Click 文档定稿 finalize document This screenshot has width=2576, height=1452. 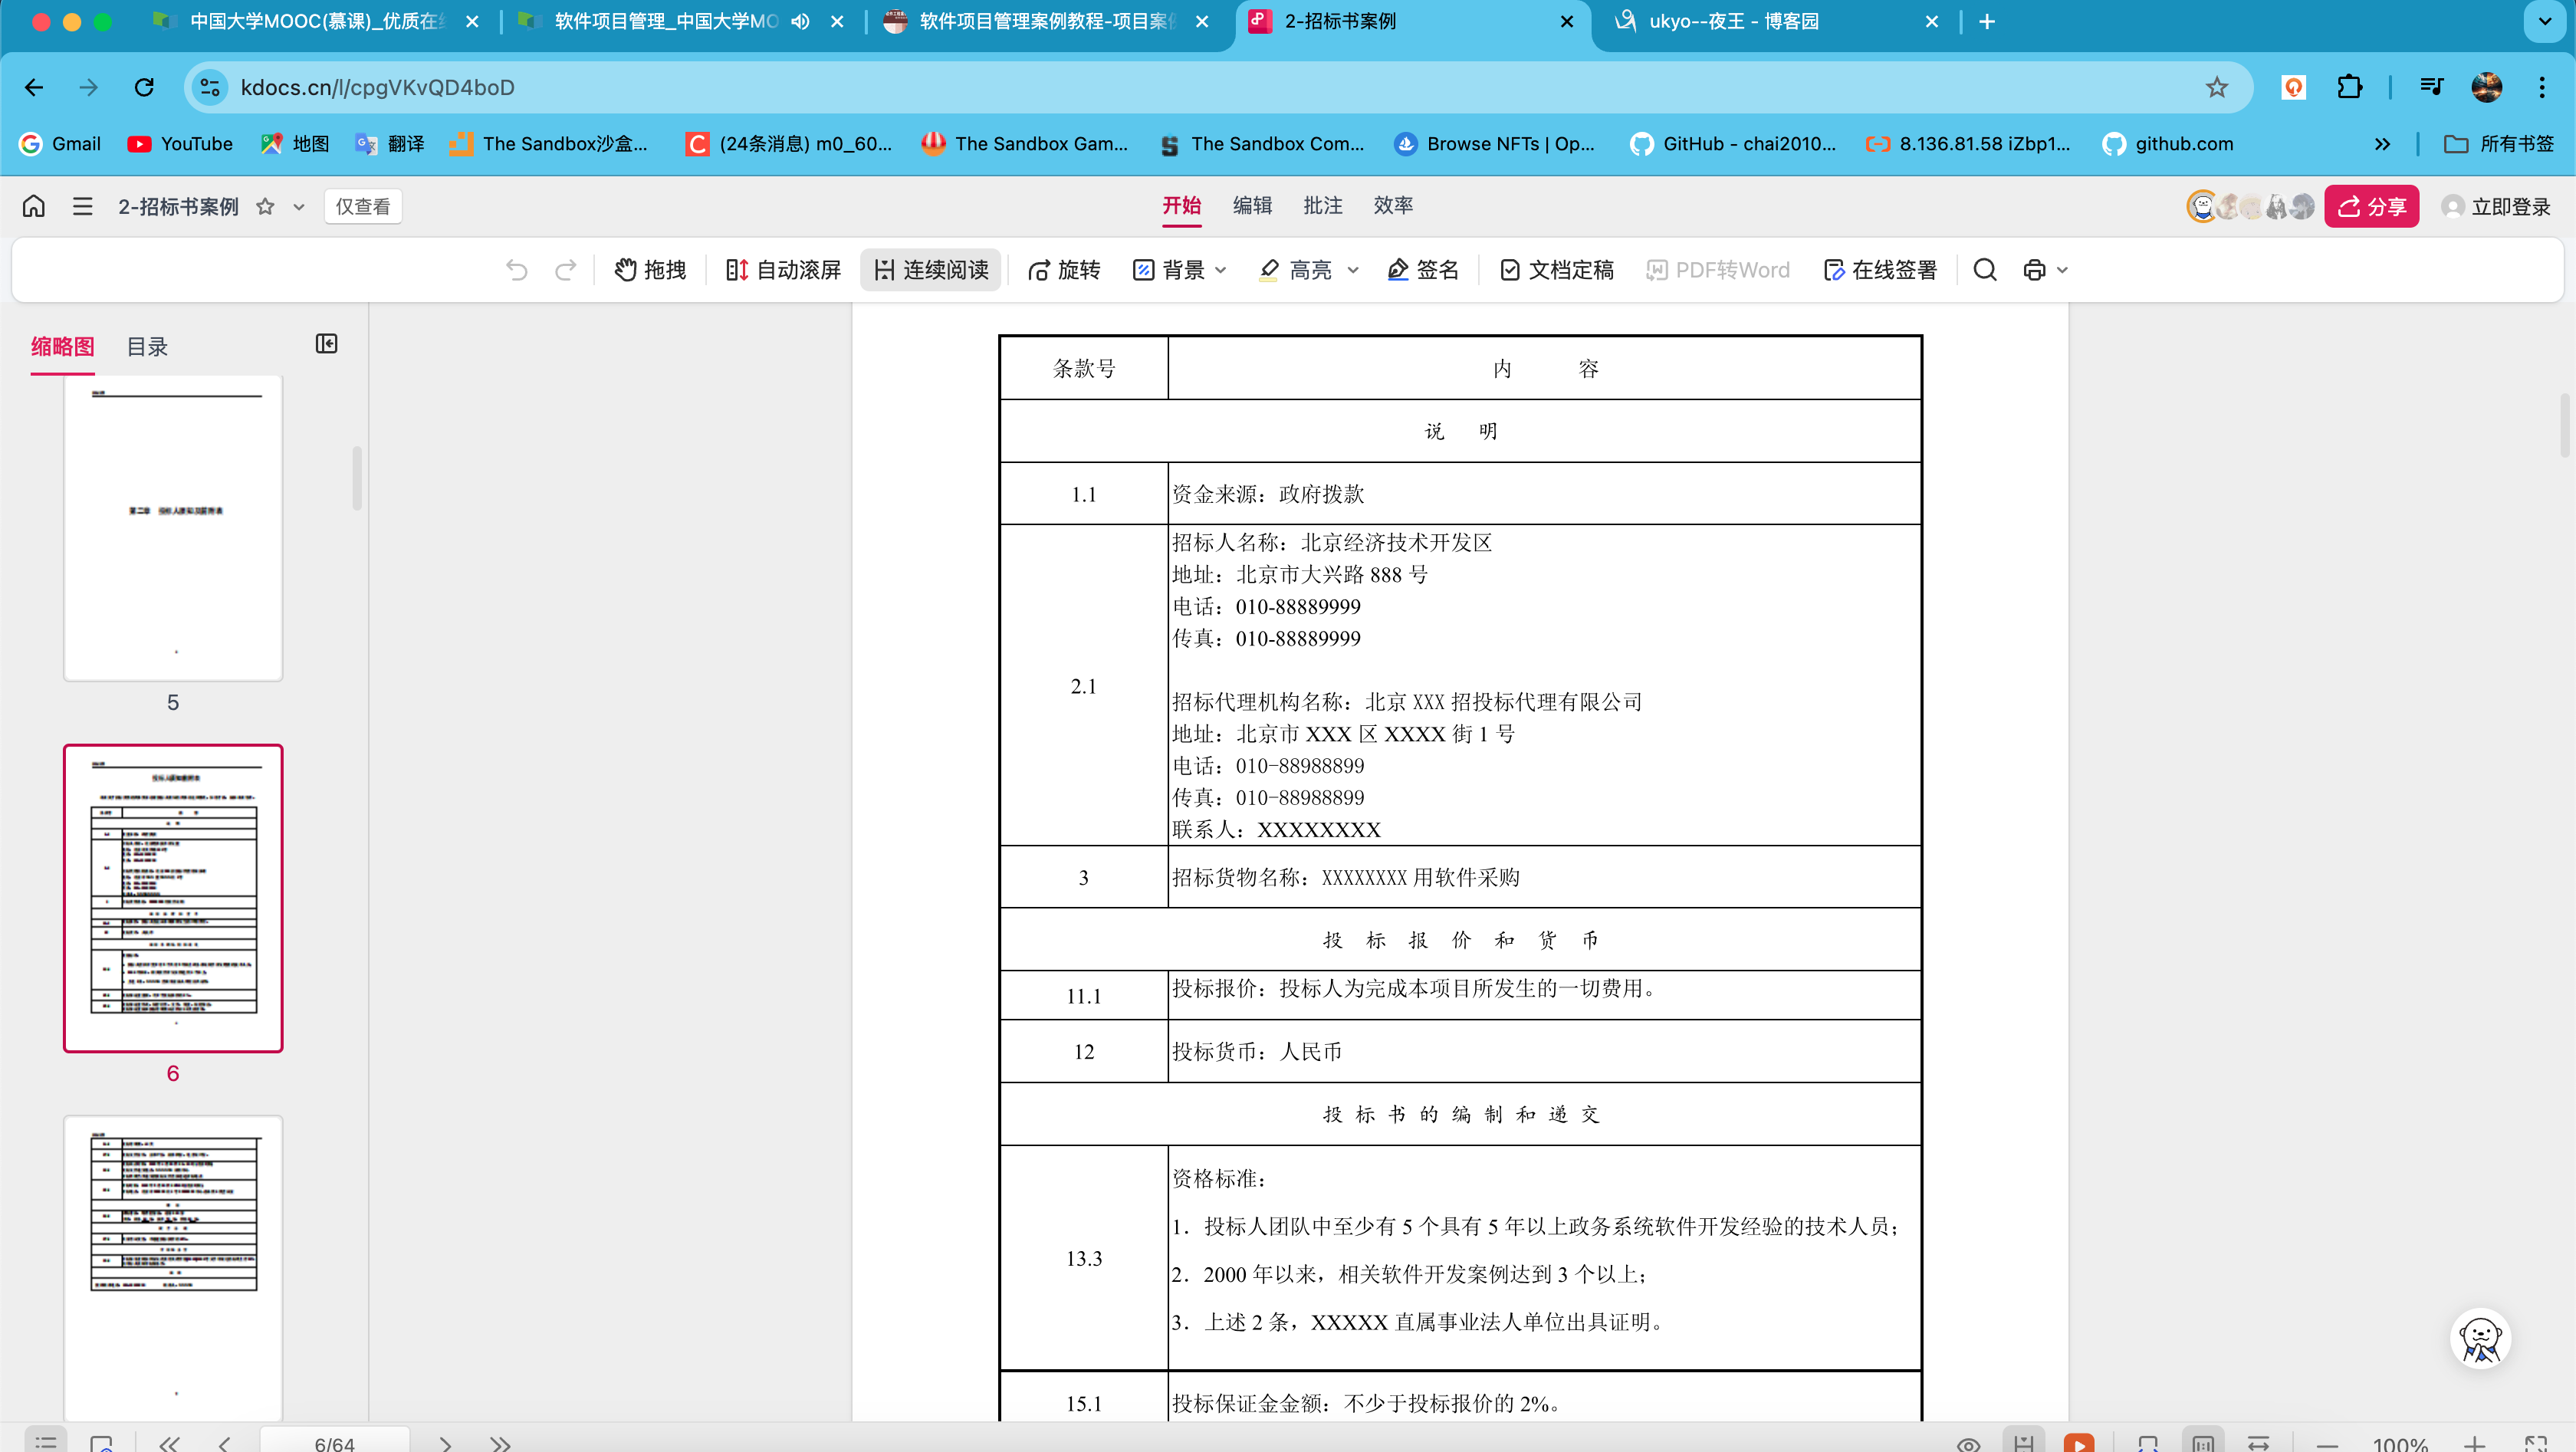[1556, 270]
